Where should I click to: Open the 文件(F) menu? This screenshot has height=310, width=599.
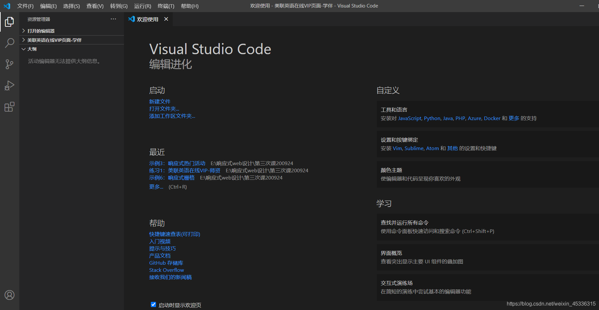click(25, 6)
